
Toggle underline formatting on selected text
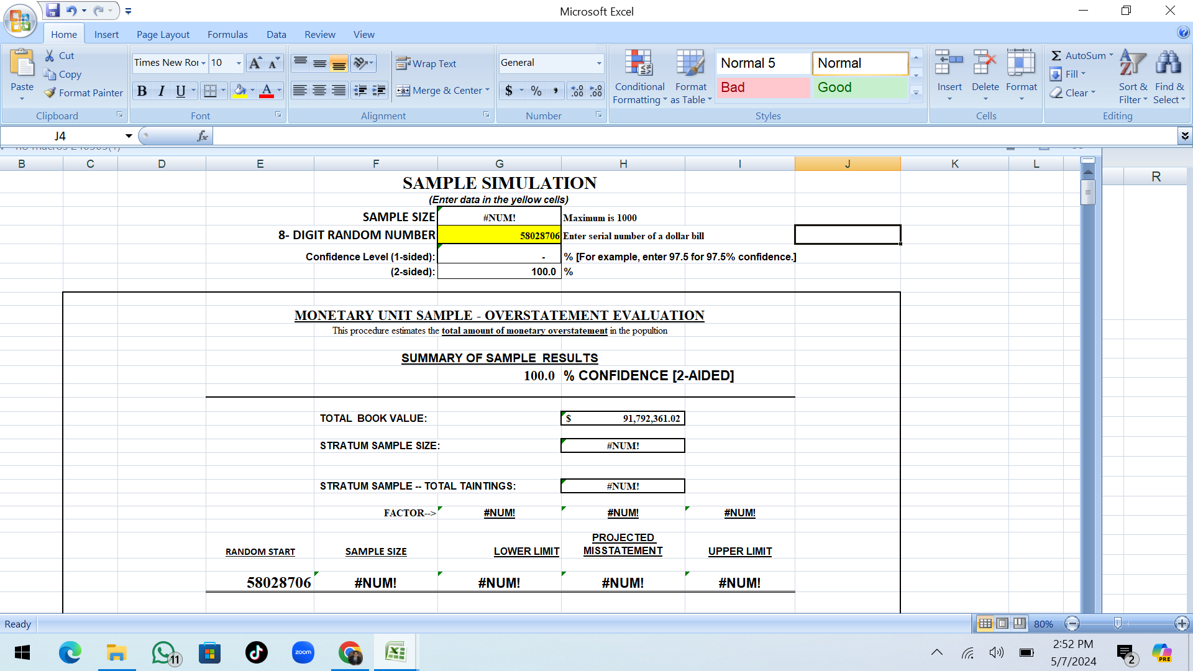[x=181, y=91]
